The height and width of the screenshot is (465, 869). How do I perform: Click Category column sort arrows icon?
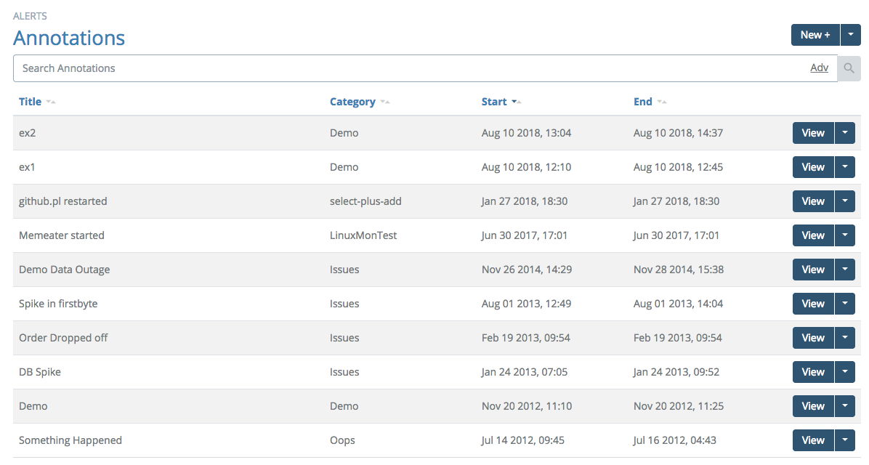[x=385, y=102]
